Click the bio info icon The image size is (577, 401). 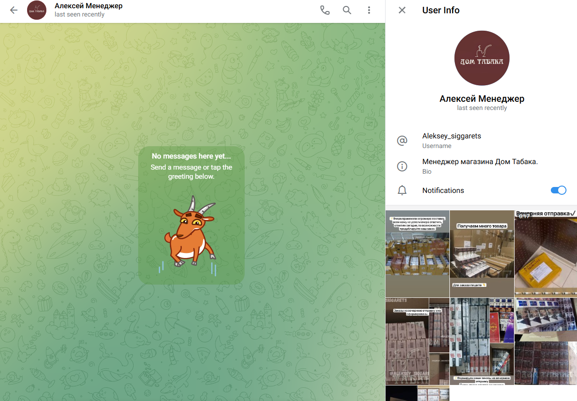pyautogui.click(x=402, y=166)
